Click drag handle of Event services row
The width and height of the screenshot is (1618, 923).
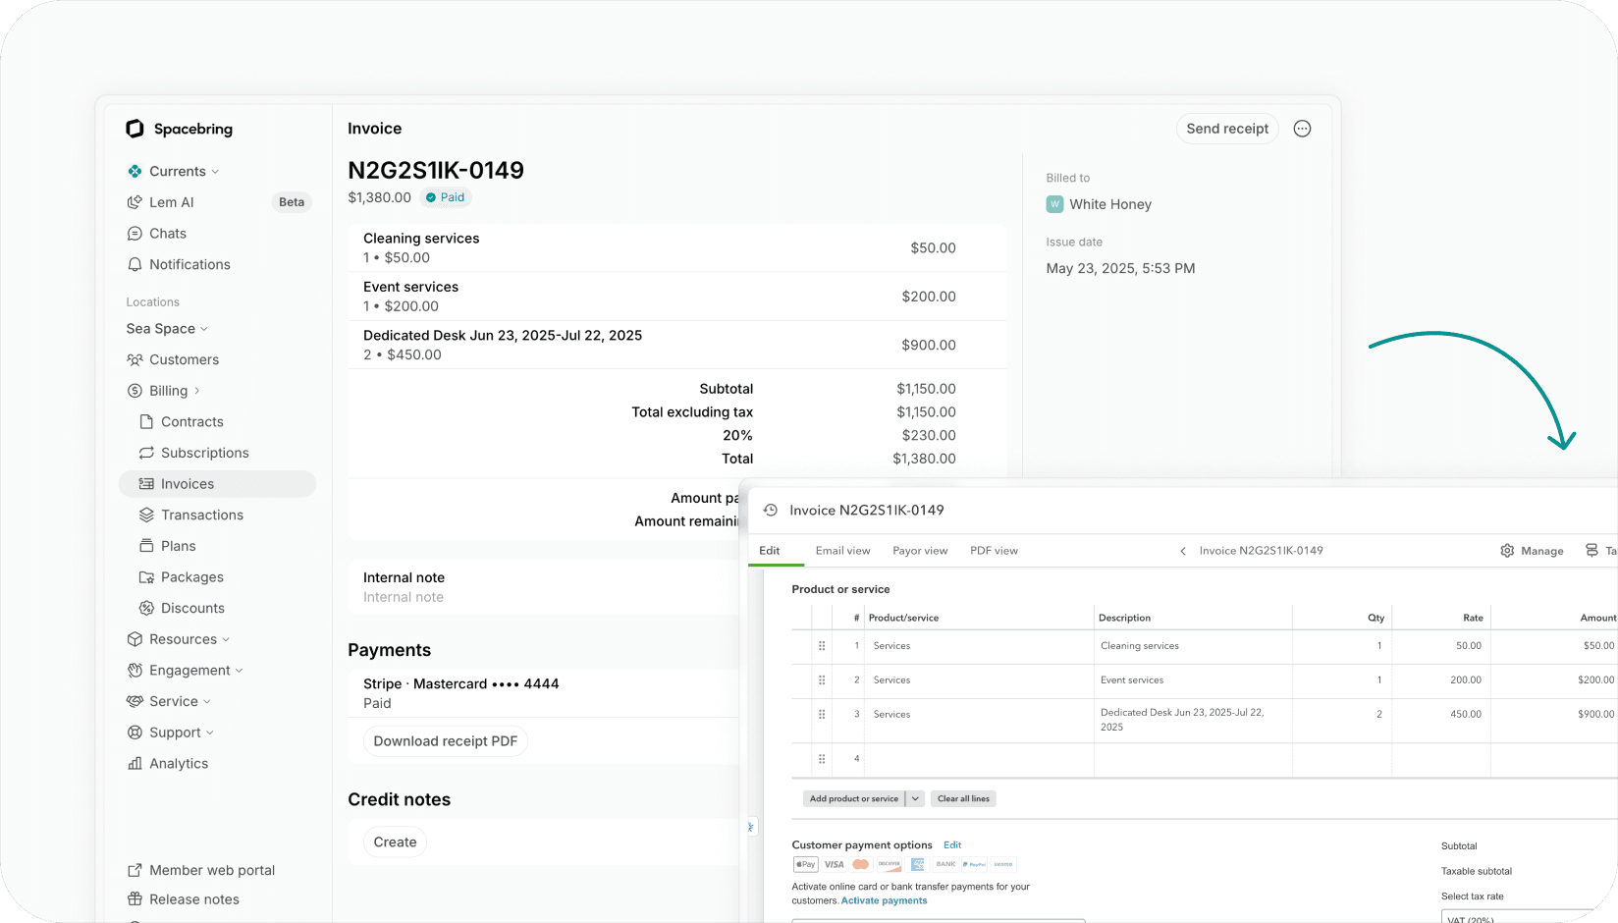click(822, 681)
